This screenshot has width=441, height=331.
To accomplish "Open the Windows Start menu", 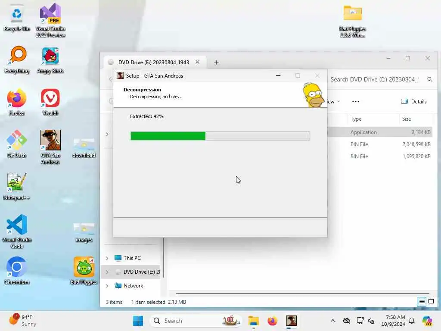I will click(138, 321).
